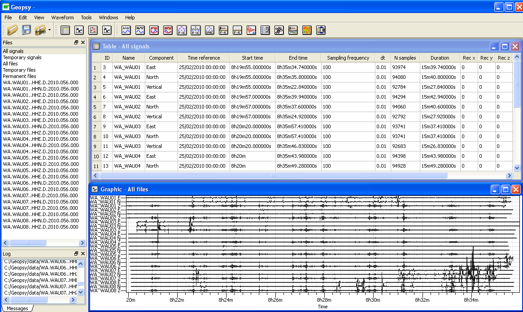Viewport: 523px width, 312px height.
Task: Open the Spectrum (SPEC) tool icon
Action: (x=126, y=30)
